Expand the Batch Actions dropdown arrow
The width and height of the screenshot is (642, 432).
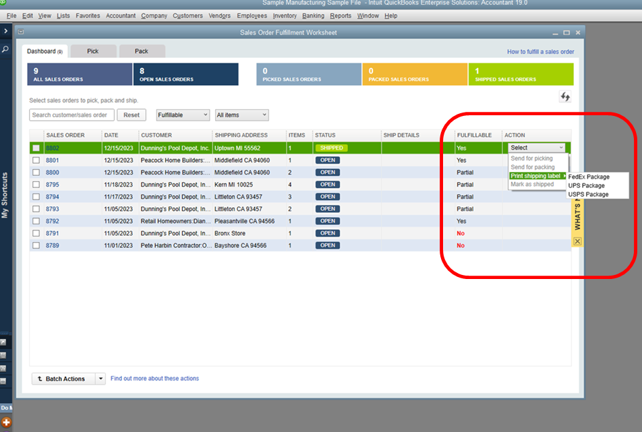coord(100,379)
